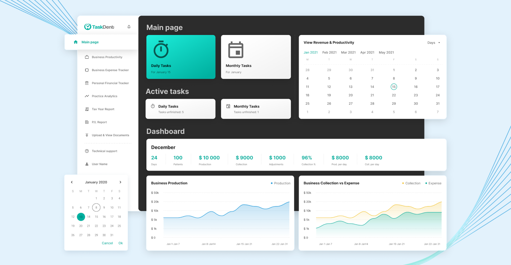The height and width of the screenshot is (265, 511).
Task: Switch to the Feb 2021 tab
Action: 329,52
